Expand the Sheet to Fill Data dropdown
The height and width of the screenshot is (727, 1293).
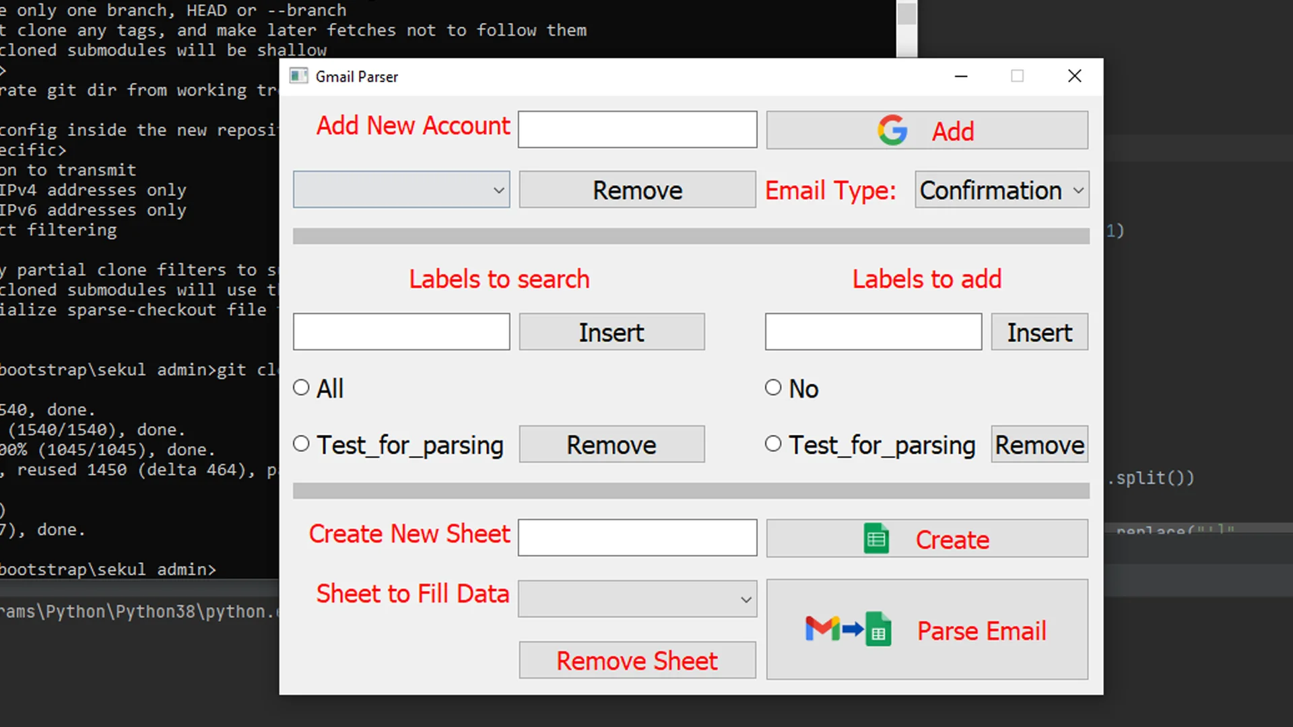point(637,598)
